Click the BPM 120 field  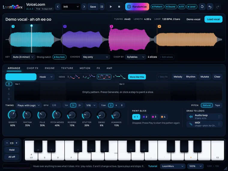[55, 105]
